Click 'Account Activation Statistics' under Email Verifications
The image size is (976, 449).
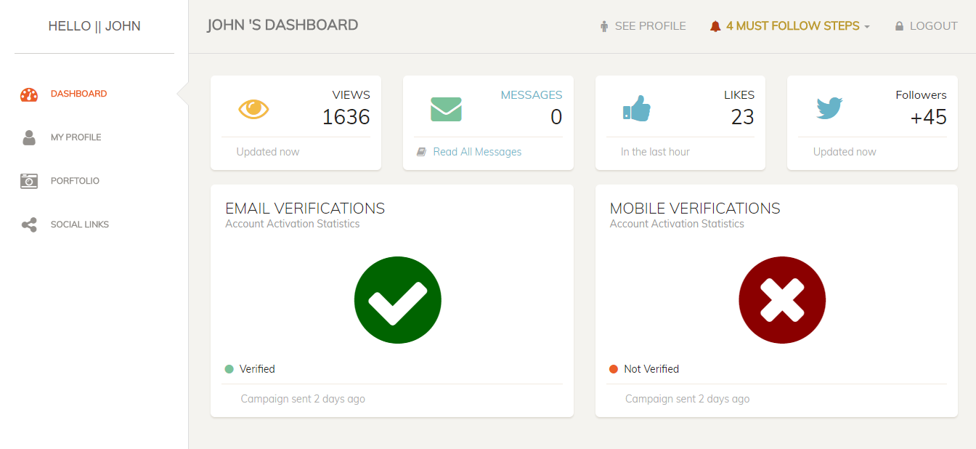[293, 224]
